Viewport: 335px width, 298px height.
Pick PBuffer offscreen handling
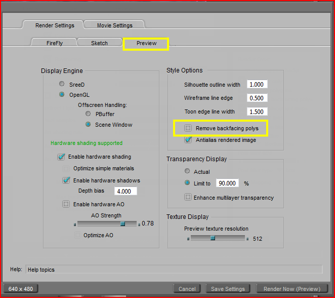point(88,114)
